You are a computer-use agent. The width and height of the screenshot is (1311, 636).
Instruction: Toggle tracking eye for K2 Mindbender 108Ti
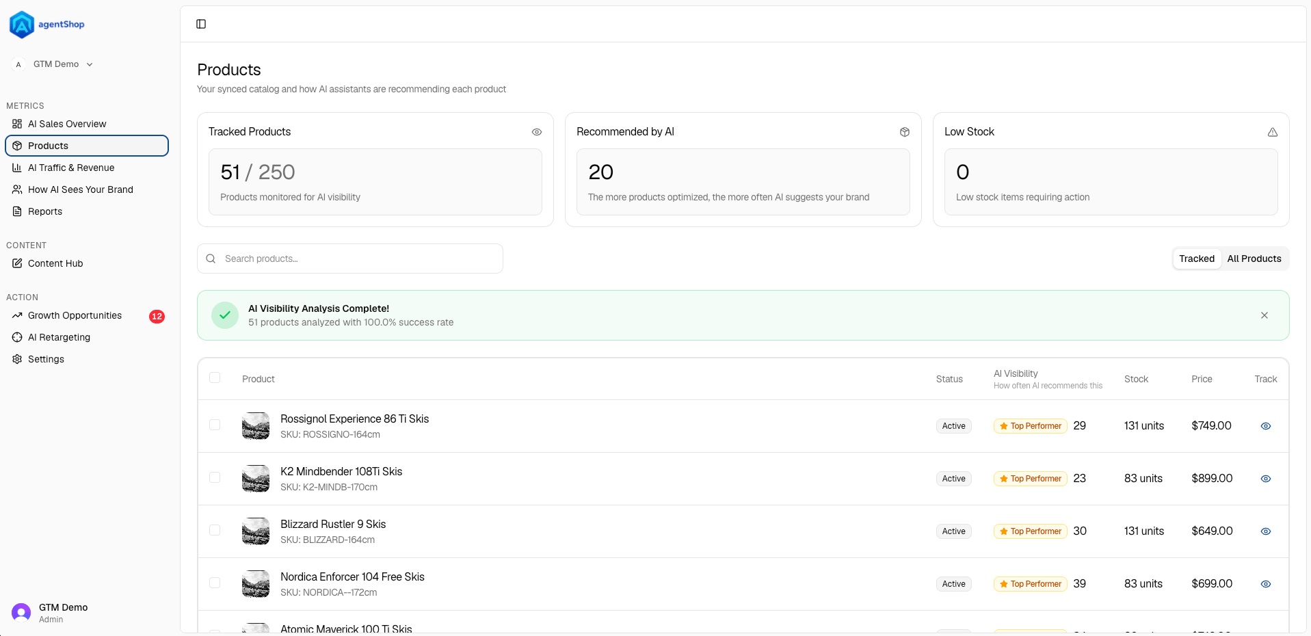click(1266, 479)
